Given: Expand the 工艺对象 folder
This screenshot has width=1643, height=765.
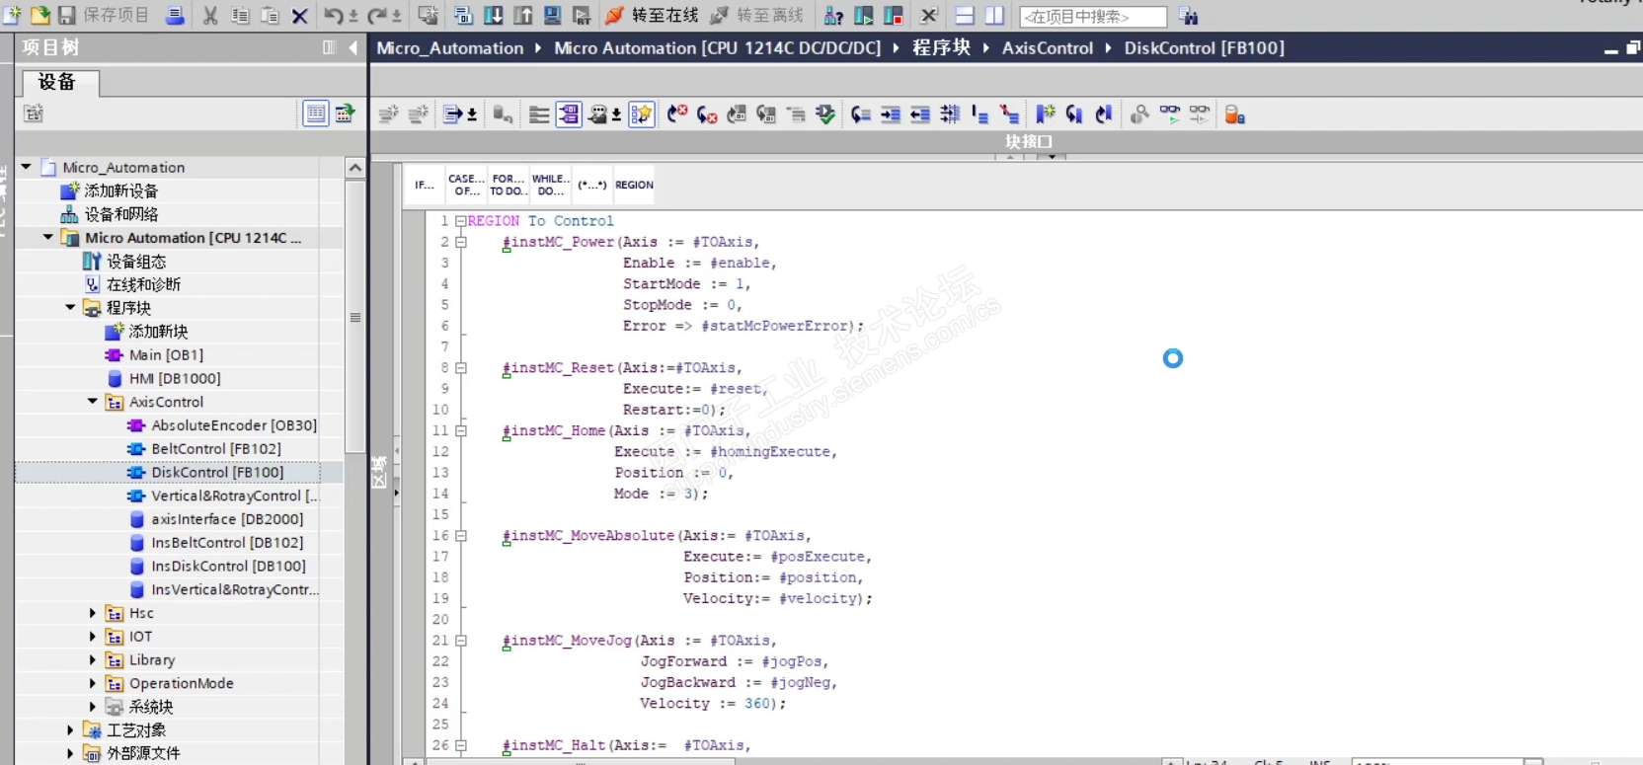Looking at the screenshot, I should click(x=70, y=729).
